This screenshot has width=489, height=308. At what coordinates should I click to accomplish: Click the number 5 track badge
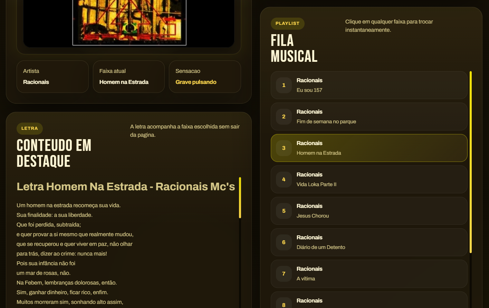(284, 211)
